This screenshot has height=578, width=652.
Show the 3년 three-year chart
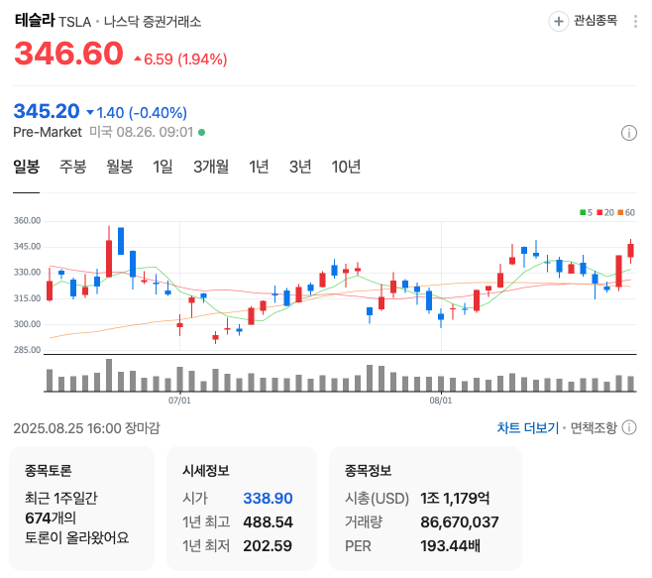[x=300, y=167]
